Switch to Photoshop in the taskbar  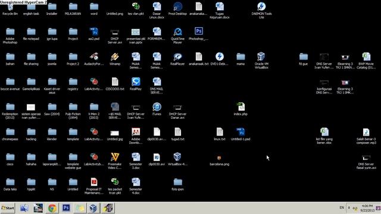point(66,208)
